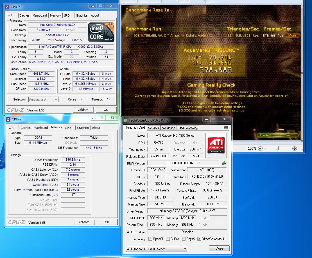Open the ATI Radeon HD 4800 Series dropdown
Screen dimensions: 312x258
coord(156,249)
